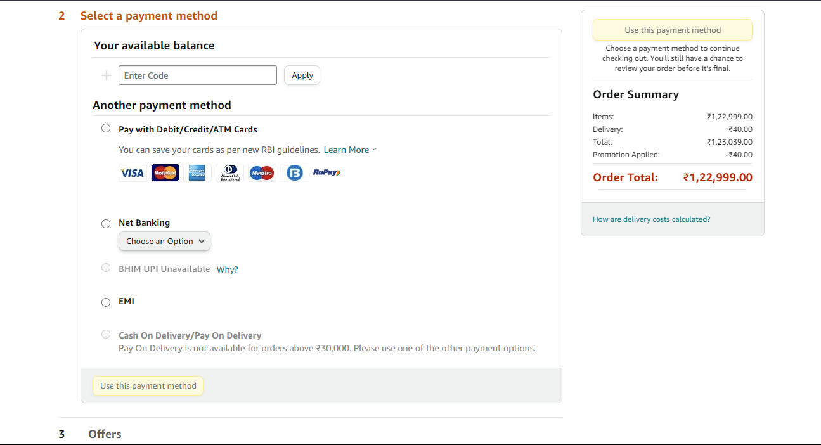This screenshot has height=445, width=821.
Task: Select the Net Banking radio button
Action: pos(106,223)
